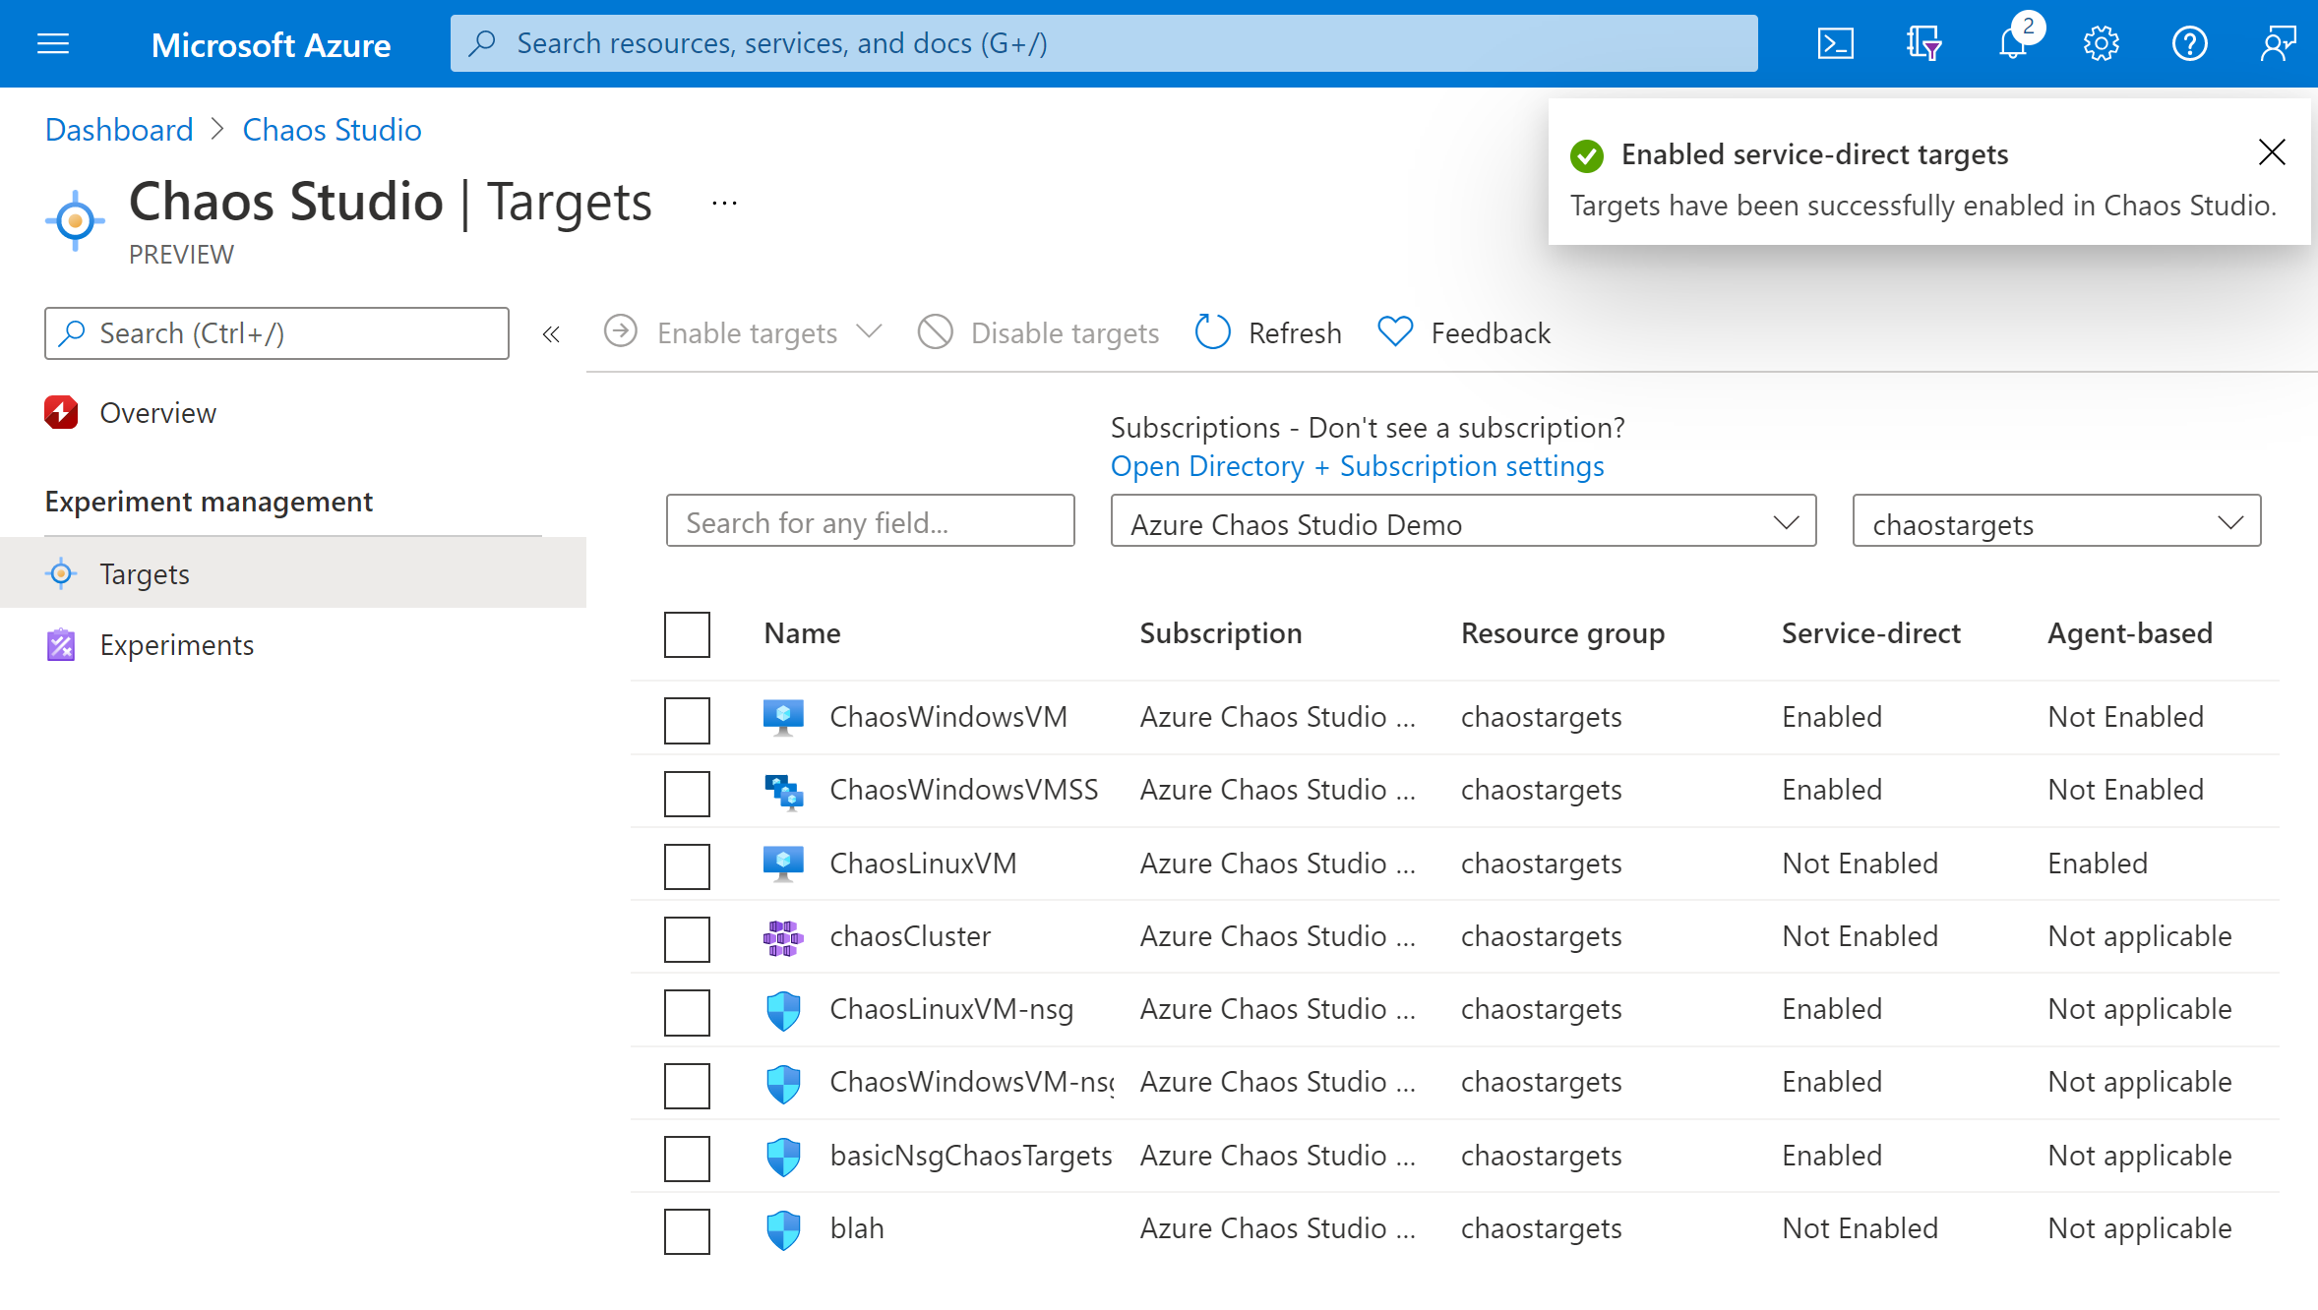This screenshot has width=2318, height=1310.
Task: Select the chaosCluster checkbox
Action: (688, 937)
